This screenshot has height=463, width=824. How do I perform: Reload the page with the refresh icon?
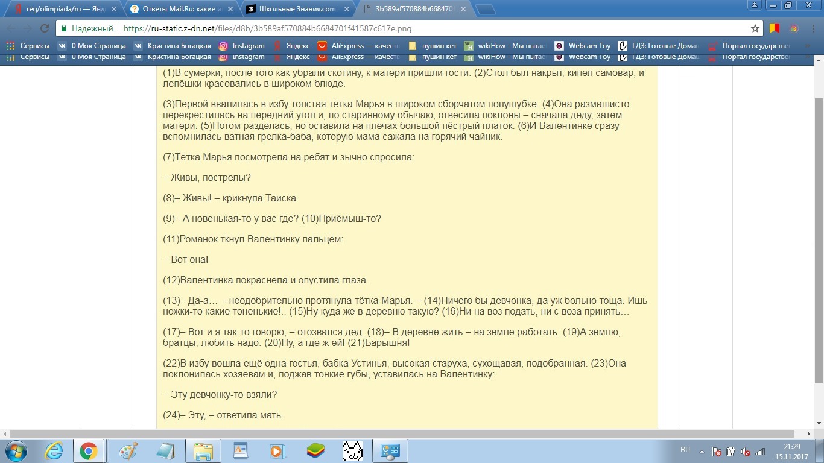pos(44,28)
